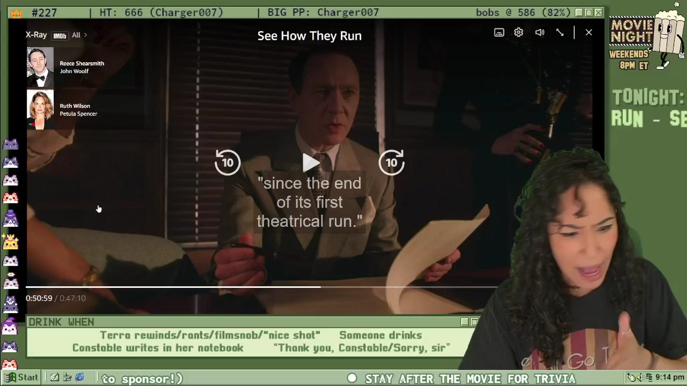This screenshot has width=687, height=386.
Task: Click the crown icon beside #227
Action: coord(16,14)
